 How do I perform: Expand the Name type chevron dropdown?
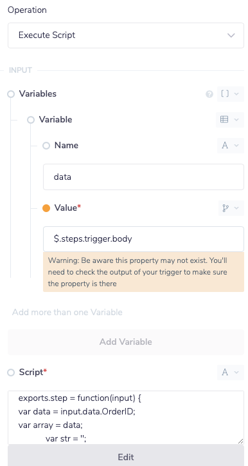236,145
